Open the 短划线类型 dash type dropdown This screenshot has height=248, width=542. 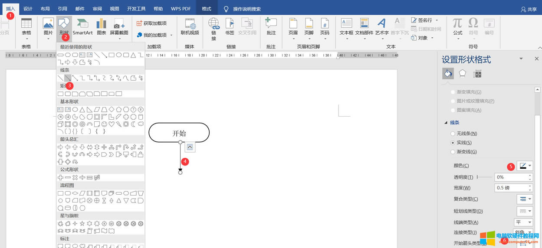pos(525,211)
